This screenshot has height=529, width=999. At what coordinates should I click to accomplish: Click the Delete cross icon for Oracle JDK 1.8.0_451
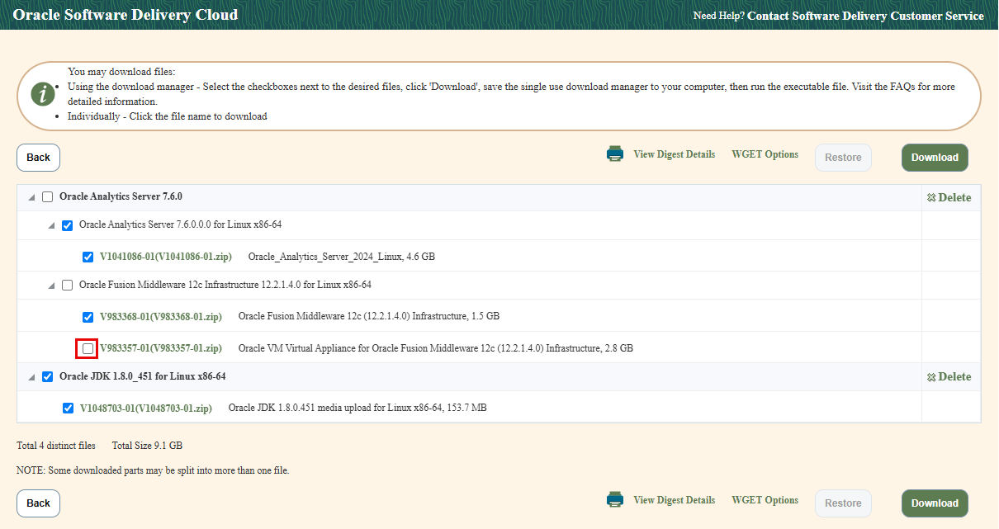pos(931,377)
